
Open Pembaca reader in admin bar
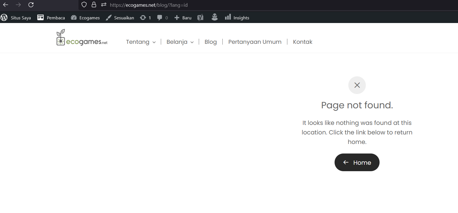[x=51, y=18]
